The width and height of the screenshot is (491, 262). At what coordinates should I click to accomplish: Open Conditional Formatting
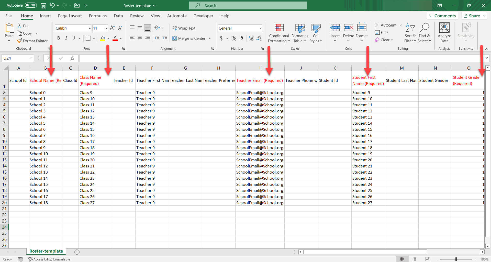click(279, 33)
